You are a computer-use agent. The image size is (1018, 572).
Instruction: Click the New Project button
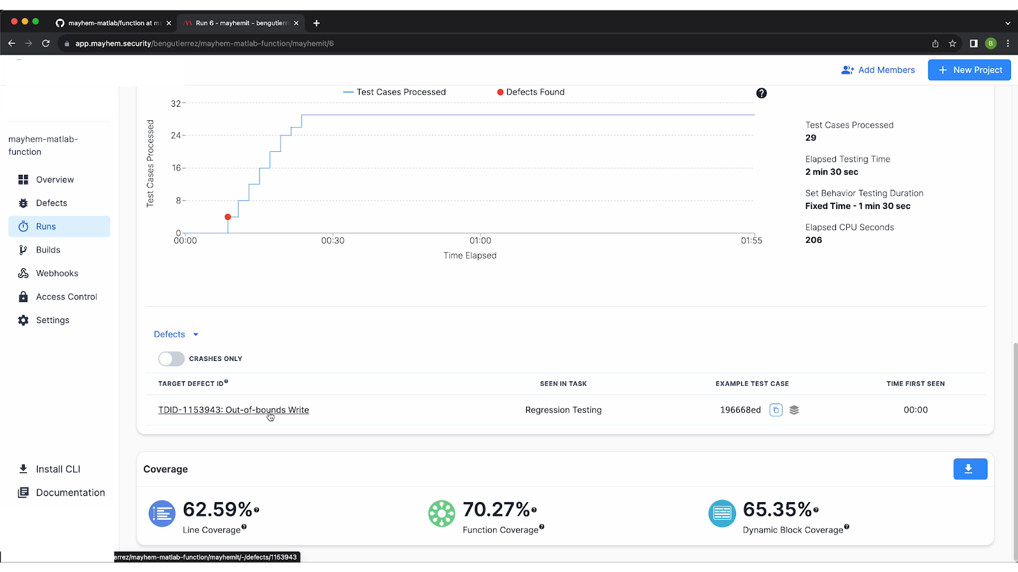970,70
